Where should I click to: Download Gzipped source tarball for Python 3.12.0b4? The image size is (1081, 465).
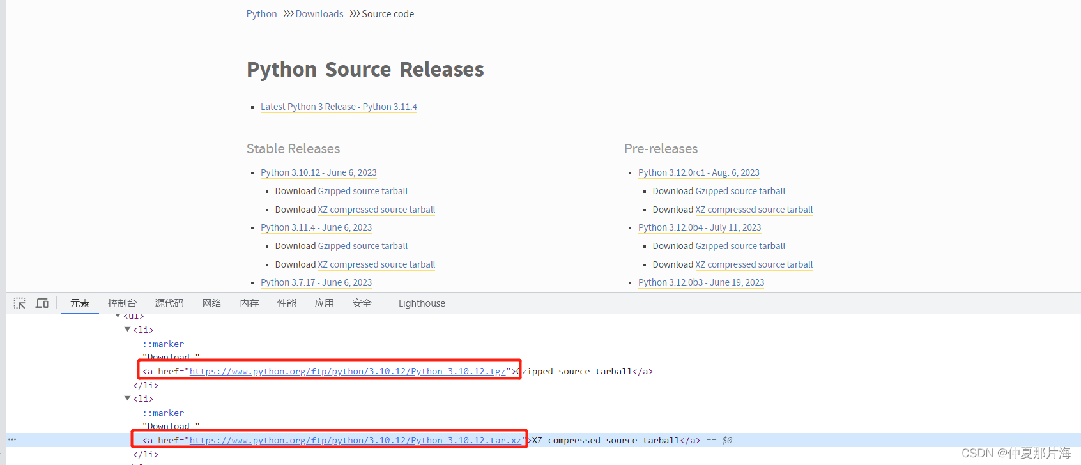point(740,246)
